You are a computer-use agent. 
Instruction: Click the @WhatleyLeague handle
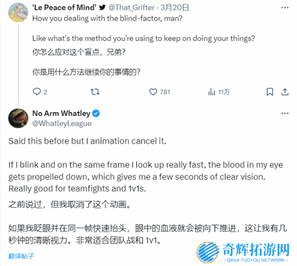[62, 123]
